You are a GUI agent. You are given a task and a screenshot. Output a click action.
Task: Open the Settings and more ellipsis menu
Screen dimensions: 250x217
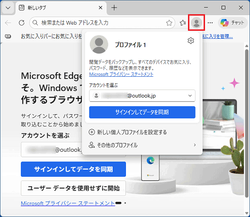(x=210, y=23)
